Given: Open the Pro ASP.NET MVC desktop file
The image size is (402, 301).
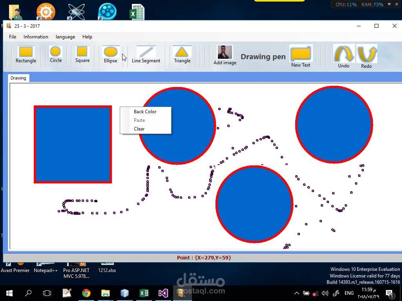Looking at the screenshot, I should click(76, 271).
